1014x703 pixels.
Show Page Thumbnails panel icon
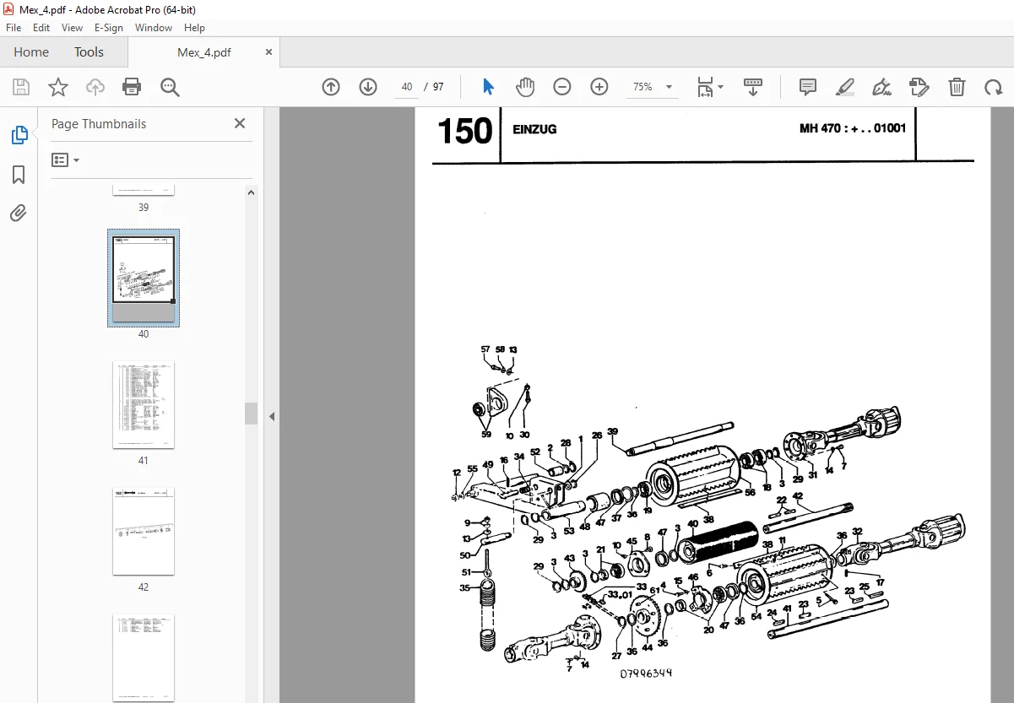tap(19, 135)
